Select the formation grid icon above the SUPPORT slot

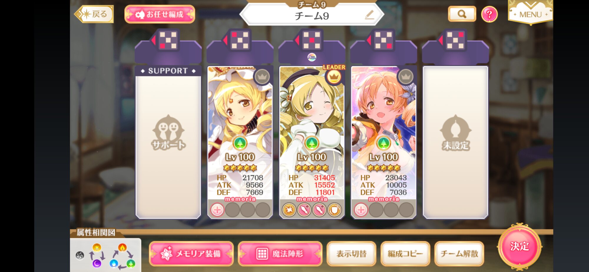point(168,40)
